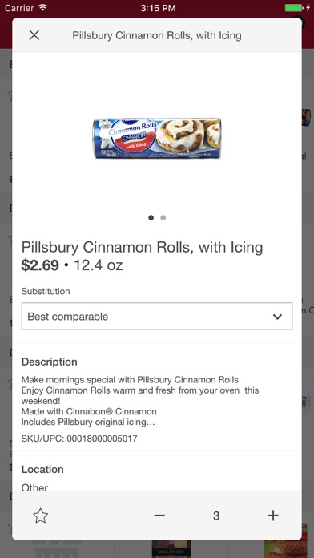Switch to the second product image dot
Screen dimensions: 314x558
pos(163,218)
